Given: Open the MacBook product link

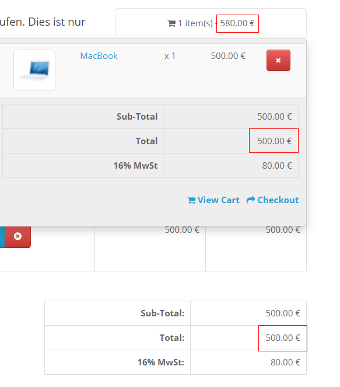Looking at the screenshot, I should (99, 56).
